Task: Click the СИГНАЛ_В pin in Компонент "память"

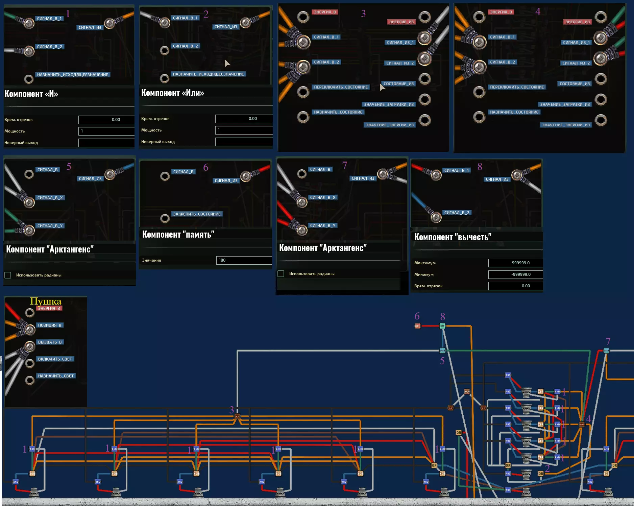Action: tap(165, 176)
